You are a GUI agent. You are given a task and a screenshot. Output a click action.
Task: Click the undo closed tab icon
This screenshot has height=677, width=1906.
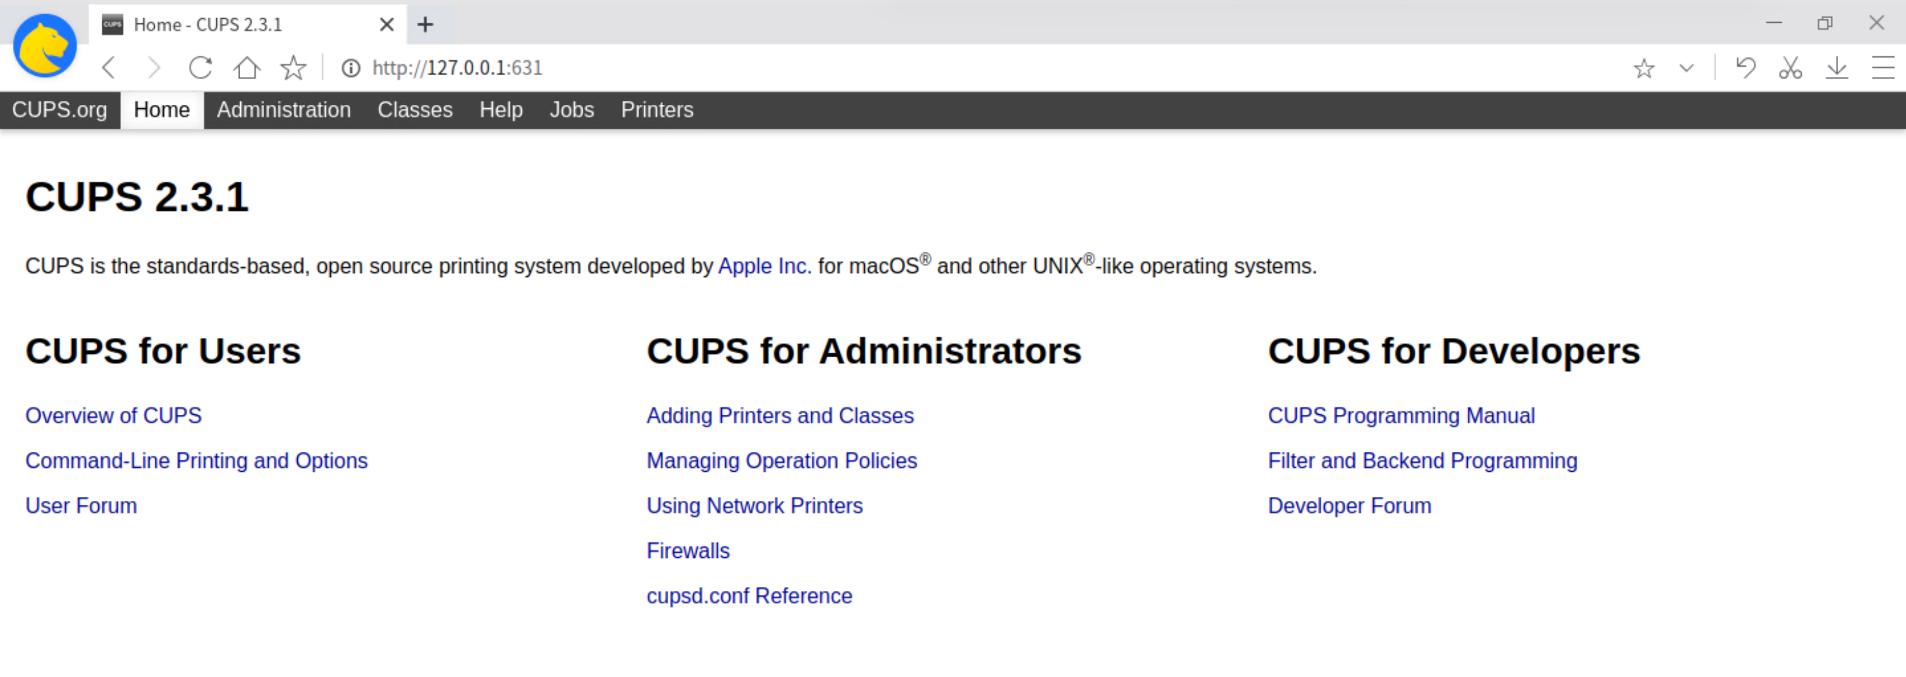point(1745,68)
